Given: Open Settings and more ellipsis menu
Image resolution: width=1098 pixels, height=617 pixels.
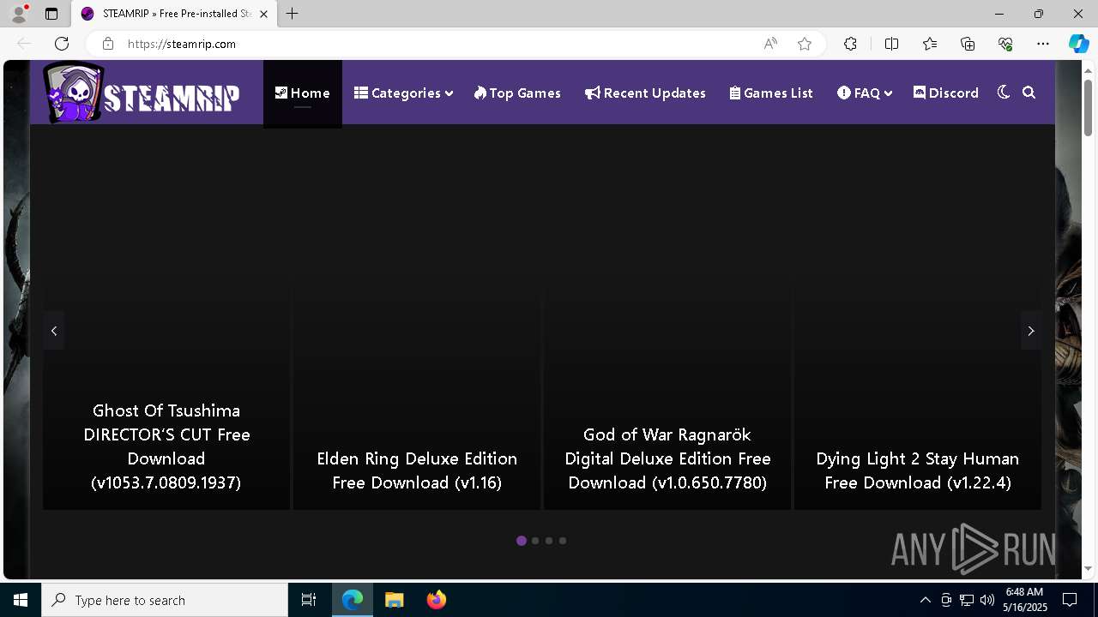Looking at the screenshot, I should [1043, 44].
